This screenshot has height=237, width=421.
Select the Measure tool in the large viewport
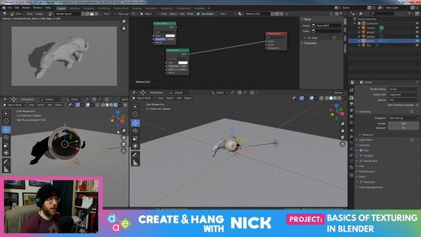click(136, 163)
